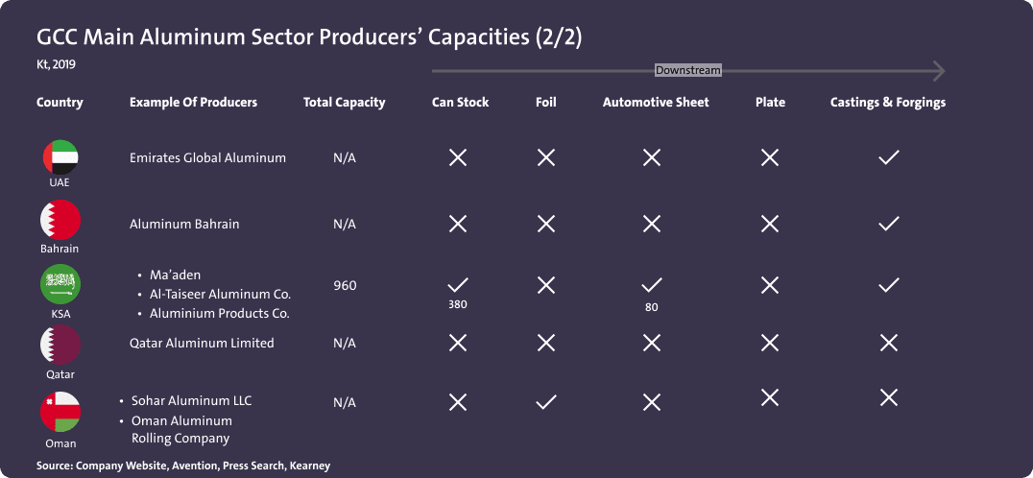This screenshot has height=478, width=1033.
Task: Select the Automotive Sheet column header
Action: click(x=656, y=103)
